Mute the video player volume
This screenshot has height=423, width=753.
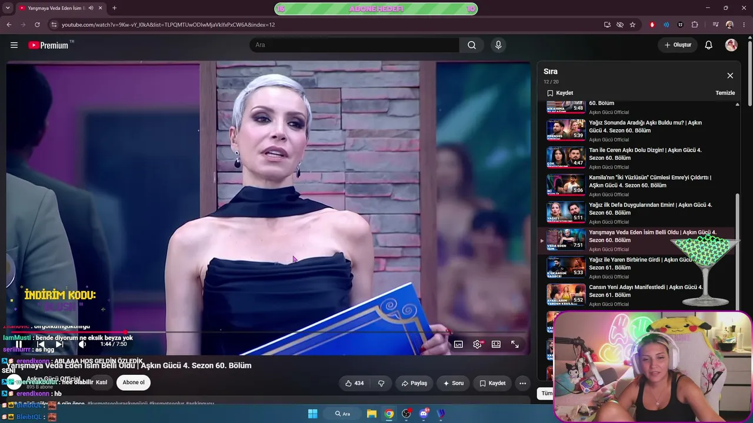pyautogui.click(x=82, y=344)
